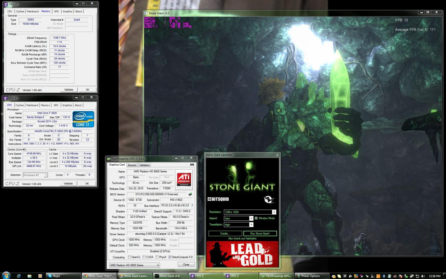
Task: Click the Lead and Gold banner
Action: 242,254
